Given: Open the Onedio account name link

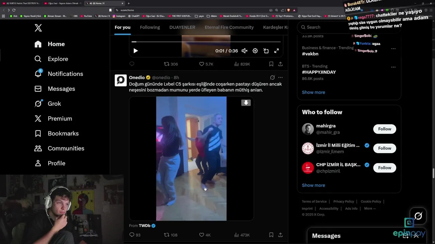Looking at the screenshot, I should coord(137,78).
